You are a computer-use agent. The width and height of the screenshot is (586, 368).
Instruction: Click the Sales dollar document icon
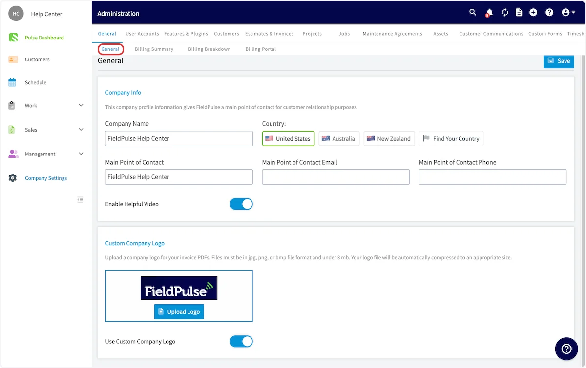tap(12, 130)
